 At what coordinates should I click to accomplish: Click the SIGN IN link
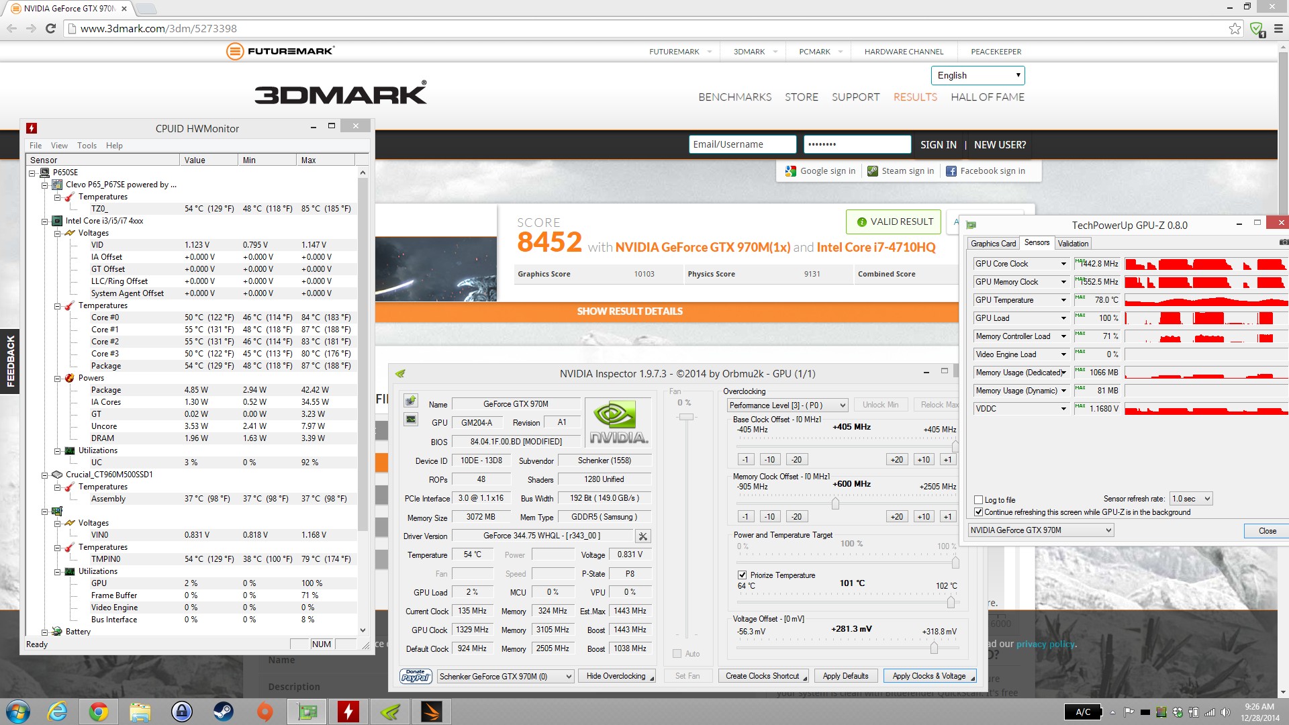938,144
